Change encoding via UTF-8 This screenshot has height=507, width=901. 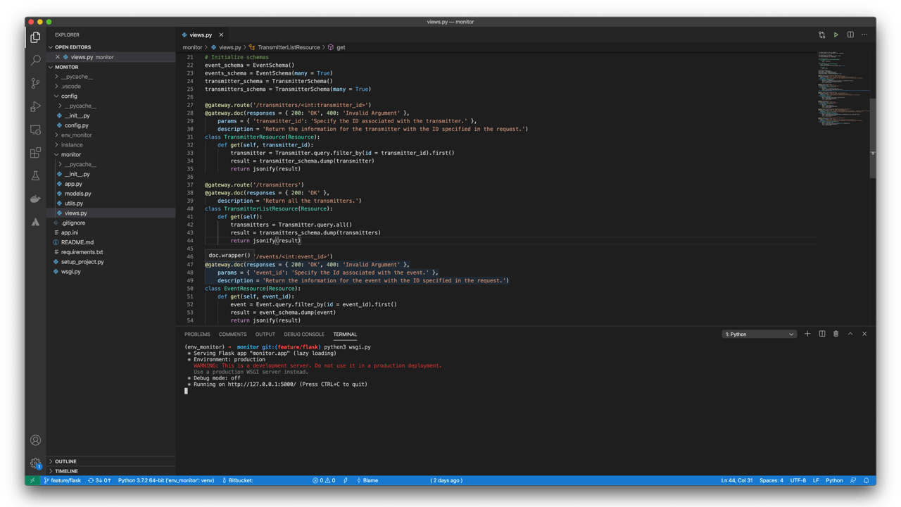[x=798, y=480]
